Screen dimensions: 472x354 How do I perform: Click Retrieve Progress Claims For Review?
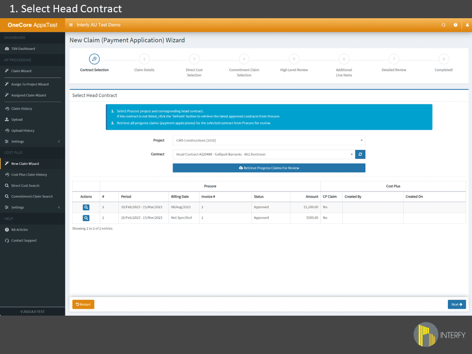click(x=269, y=168)
